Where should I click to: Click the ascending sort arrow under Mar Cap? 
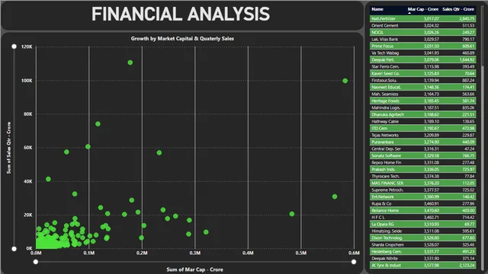[409, 13]
